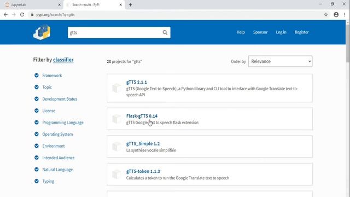This screenshot has height=197, width=350.
Task: Click the search magnifier icon
Action: (165, 33)
